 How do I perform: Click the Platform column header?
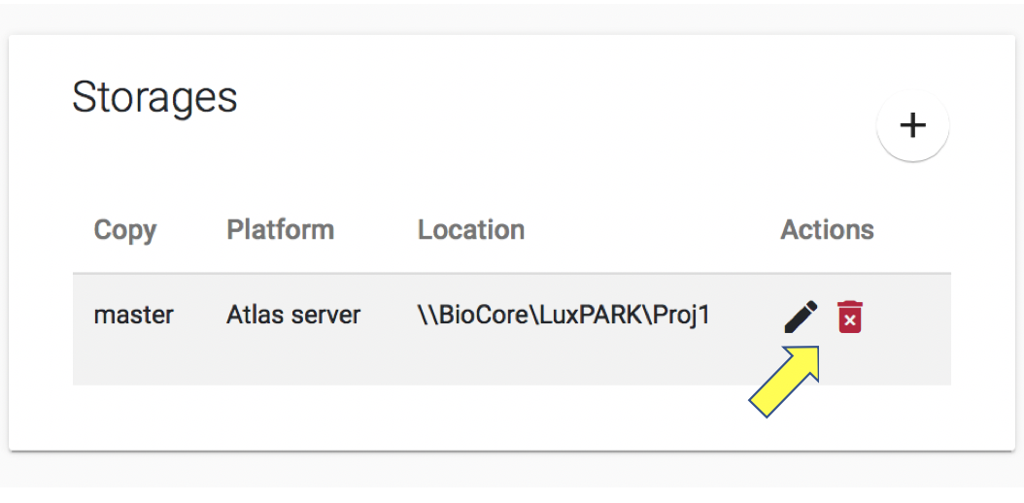click(280, 230)
